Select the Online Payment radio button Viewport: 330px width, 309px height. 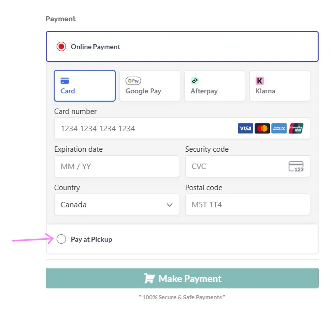(61, 47)
